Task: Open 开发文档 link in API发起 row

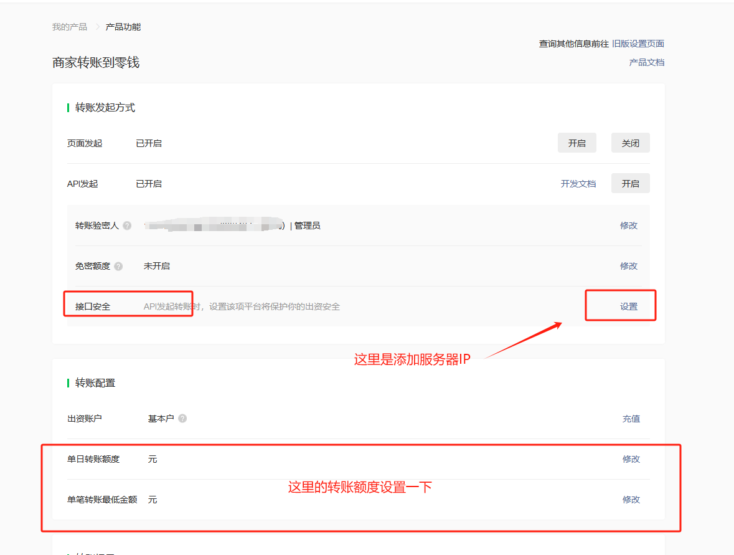Action: click(x=578, y=184)
